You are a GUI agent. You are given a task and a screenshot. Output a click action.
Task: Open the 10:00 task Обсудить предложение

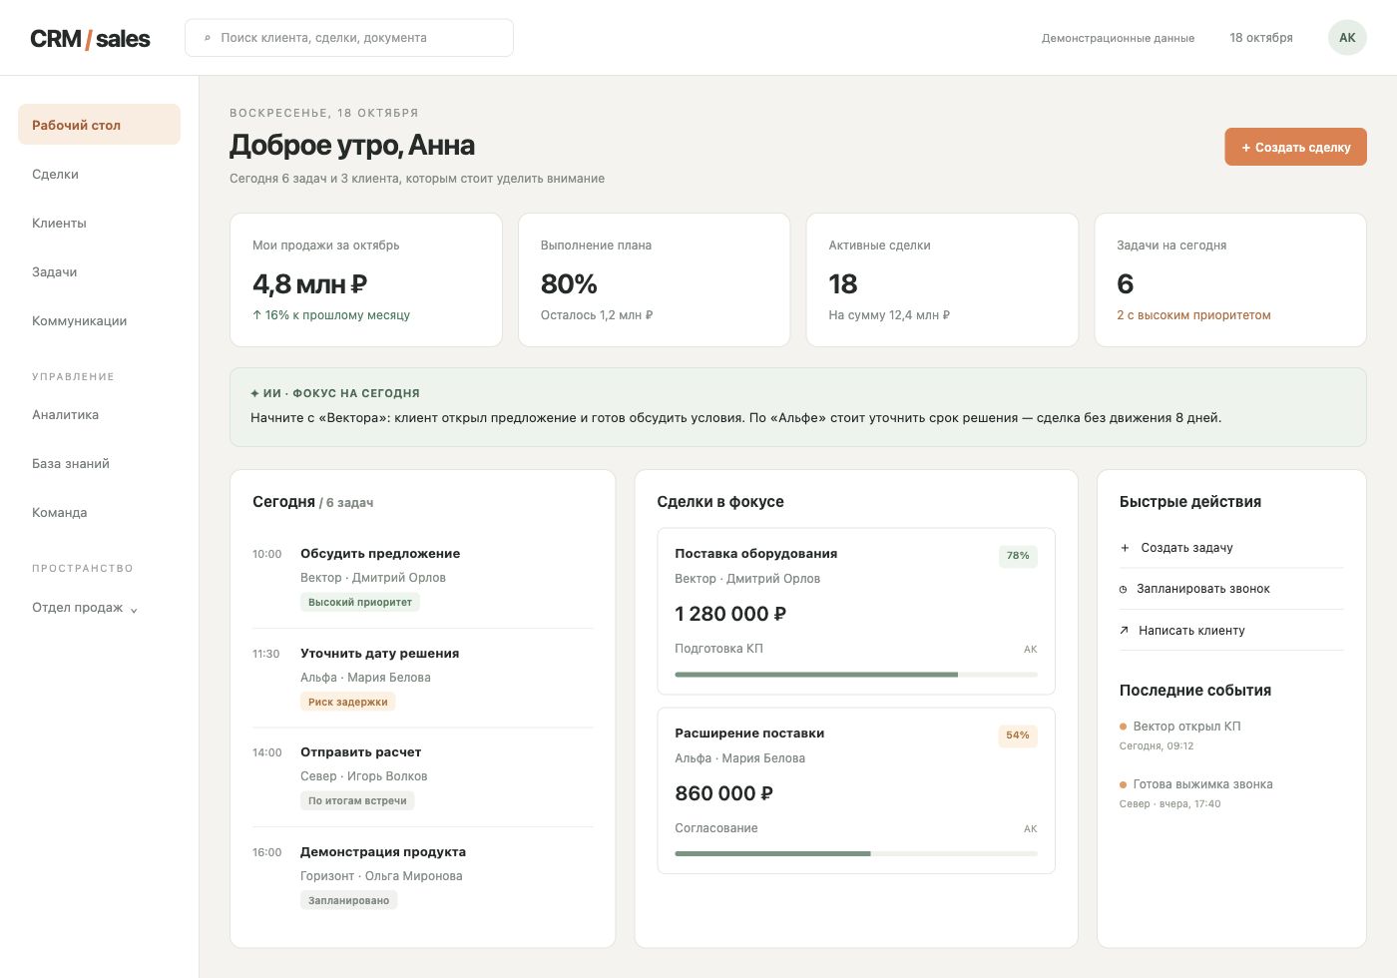pyautogui.click(x=423, y=579)
